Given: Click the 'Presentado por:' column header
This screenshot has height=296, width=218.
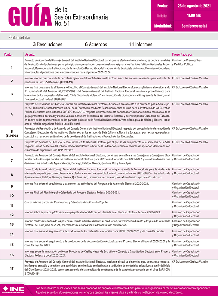Looking at the screenshot, I should click(x=183, y=54).
